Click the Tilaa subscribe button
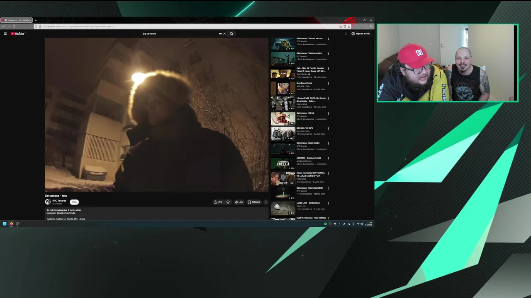Screen dimensions: 531x298 (74, 202)
